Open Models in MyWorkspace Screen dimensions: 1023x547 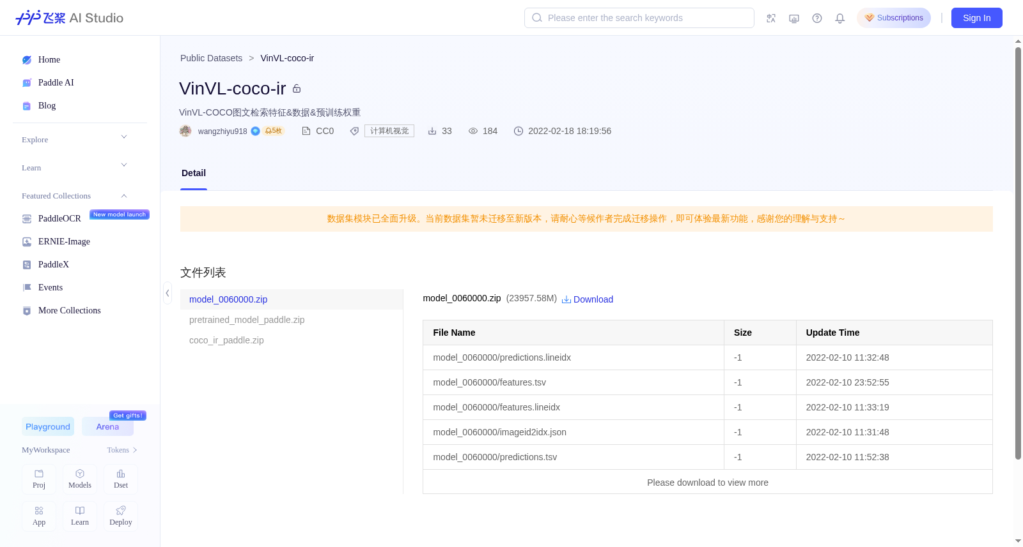click(80, 479)
